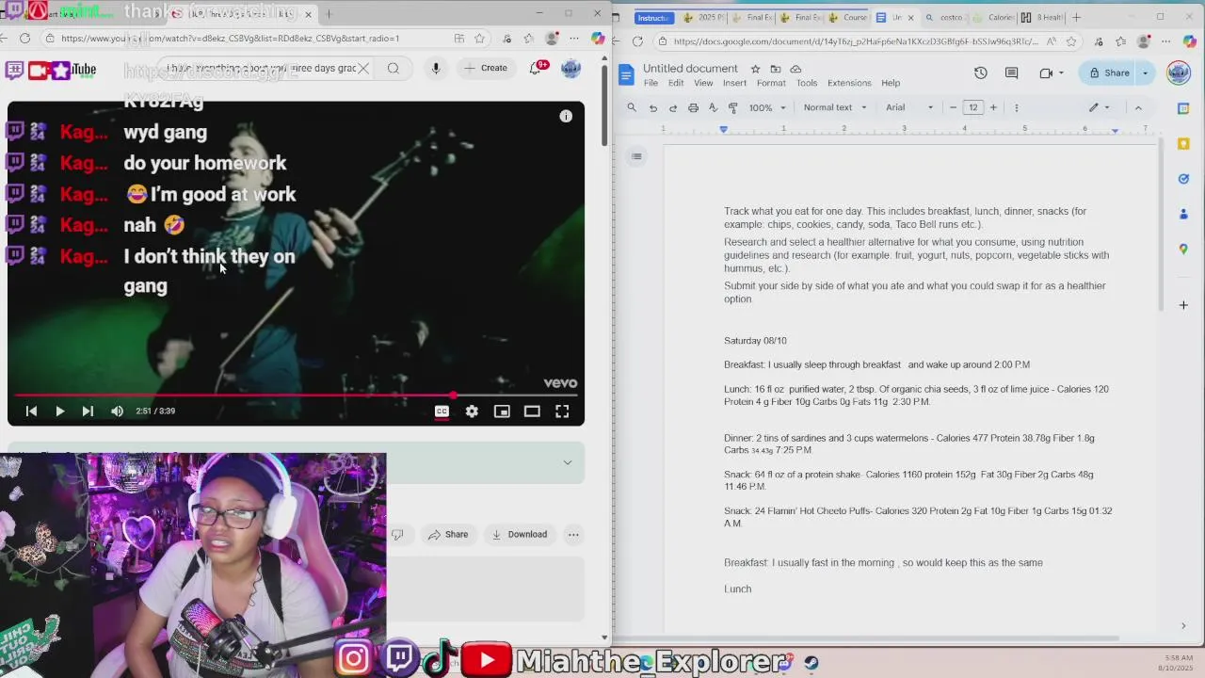
Task: Open the Google Docs home icon
Action: coord(627,75)
